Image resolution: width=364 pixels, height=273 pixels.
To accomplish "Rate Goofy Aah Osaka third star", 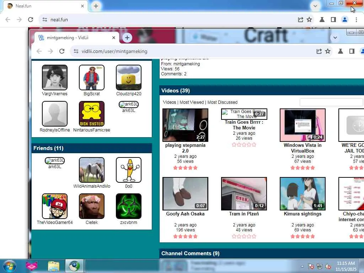I will coord(185,236).
